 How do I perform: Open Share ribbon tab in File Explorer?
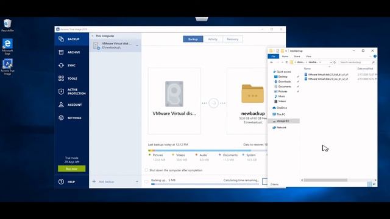click(x=297, y=57)
